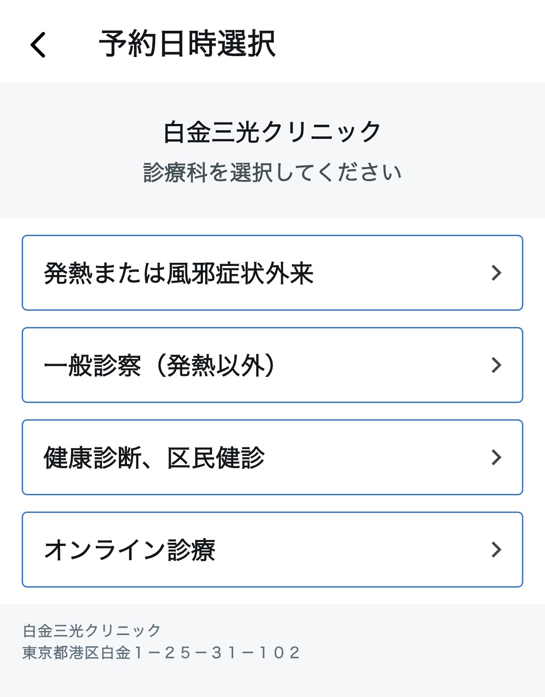Image resolution: width=545 pixels, height=697 pixels.
Task: Click empty area inside オンライン診療 row
Action: pos(352,550)
